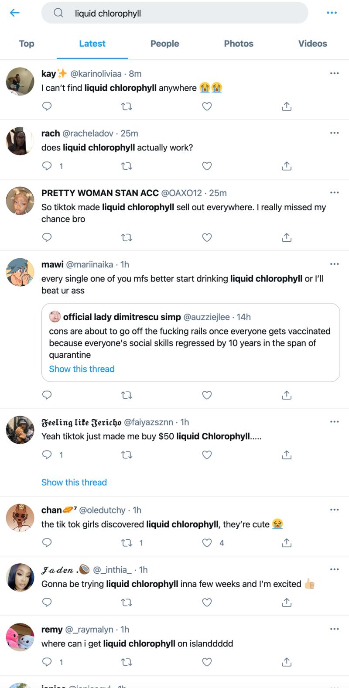
Task: Show this thread in quoted auzziejlee tweet
Action: coord(82,369)
